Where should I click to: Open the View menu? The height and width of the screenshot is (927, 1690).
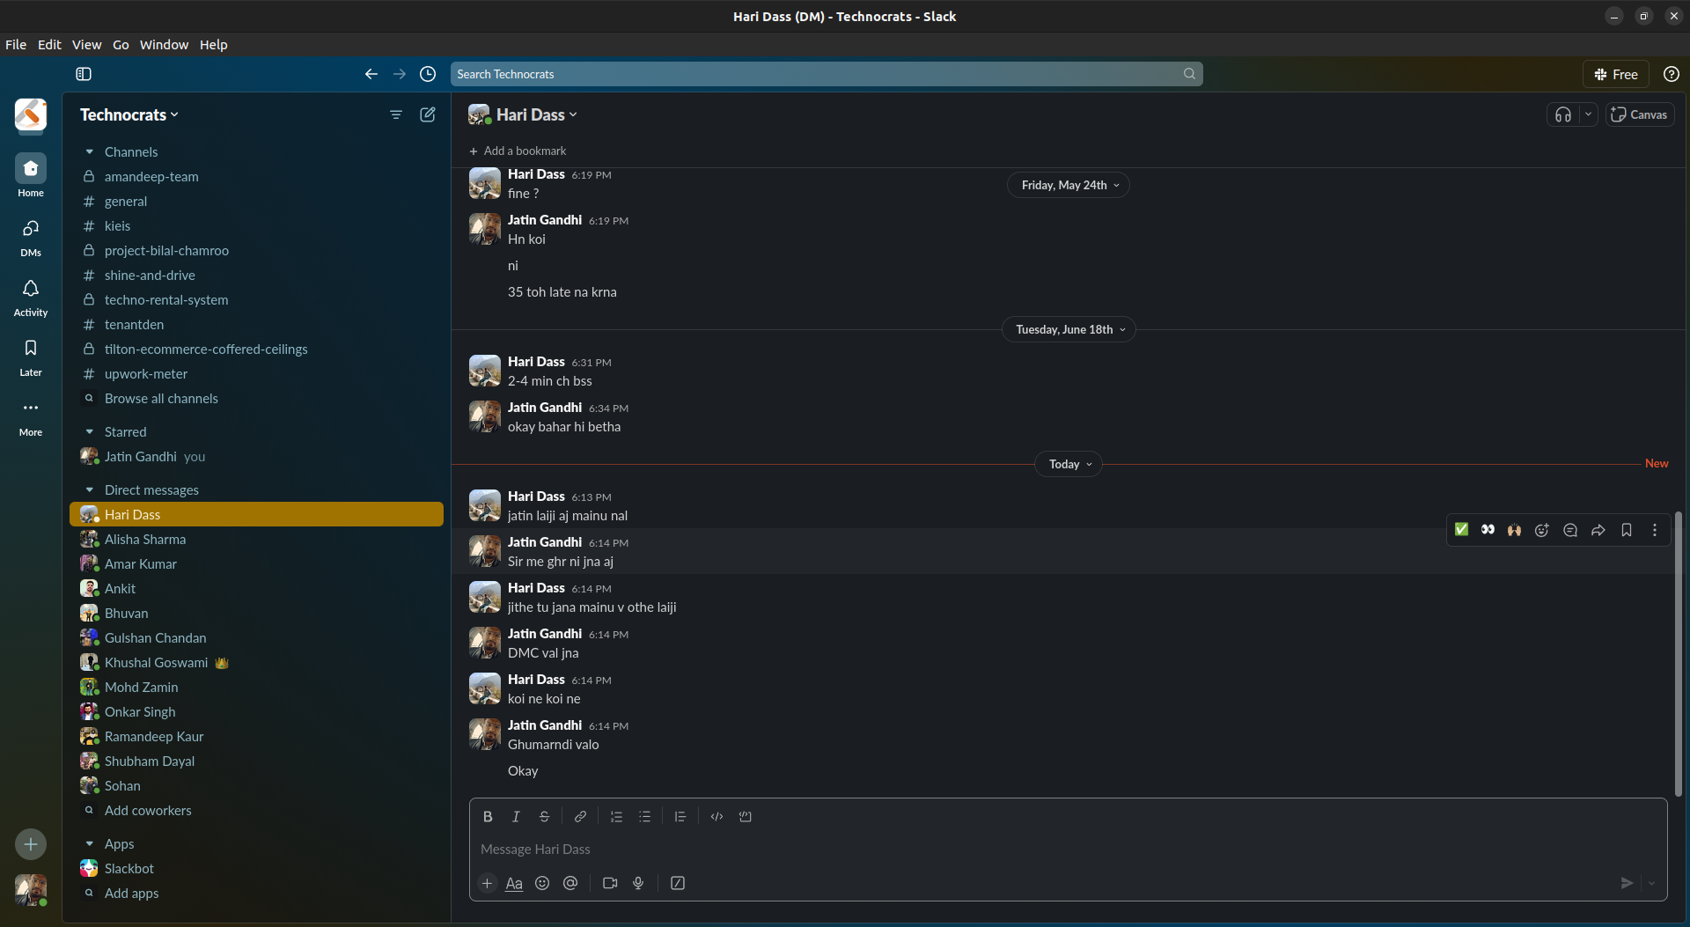(86, 44)
